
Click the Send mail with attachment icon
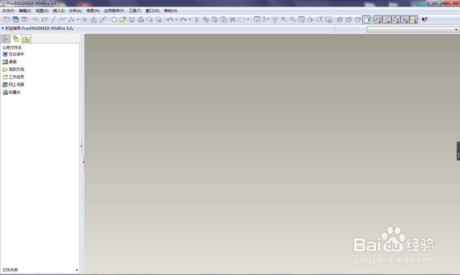[x=149, y=20]
